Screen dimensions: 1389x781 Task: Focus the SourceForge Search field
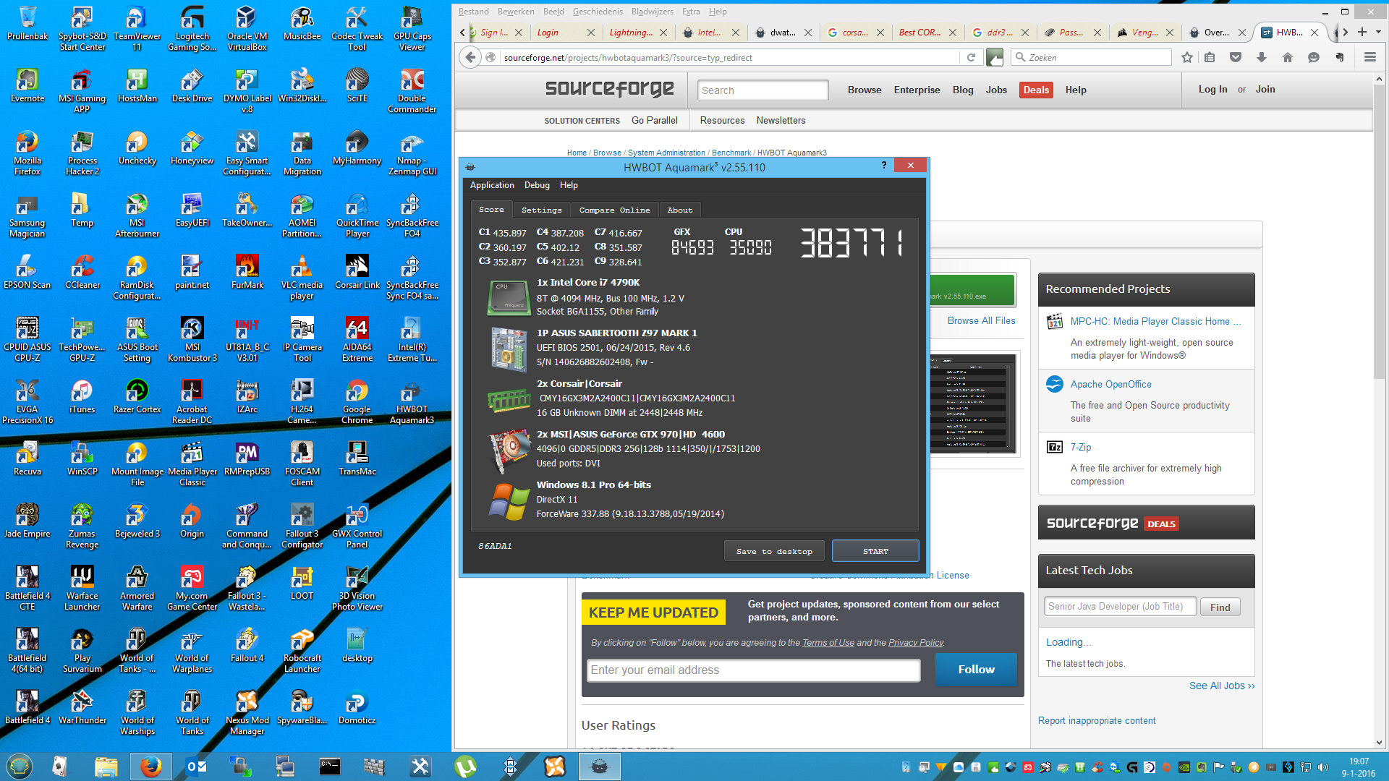point(763,90)
